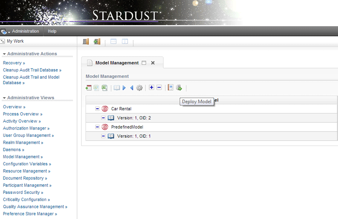Open Cleanup Audit Trail and Model Database
The width and height of the screenshot is (338, 219).
click(x=31, y=80)
